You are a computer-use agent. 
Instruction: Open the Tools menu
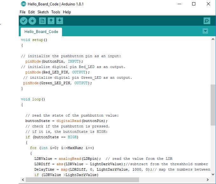[x=56, y=12]
